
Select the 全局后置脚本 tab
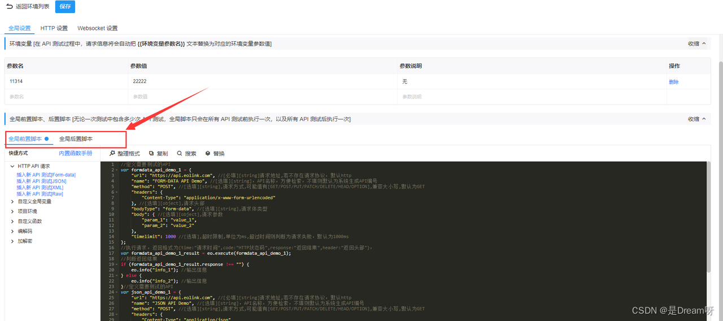[x=76, y=138]
